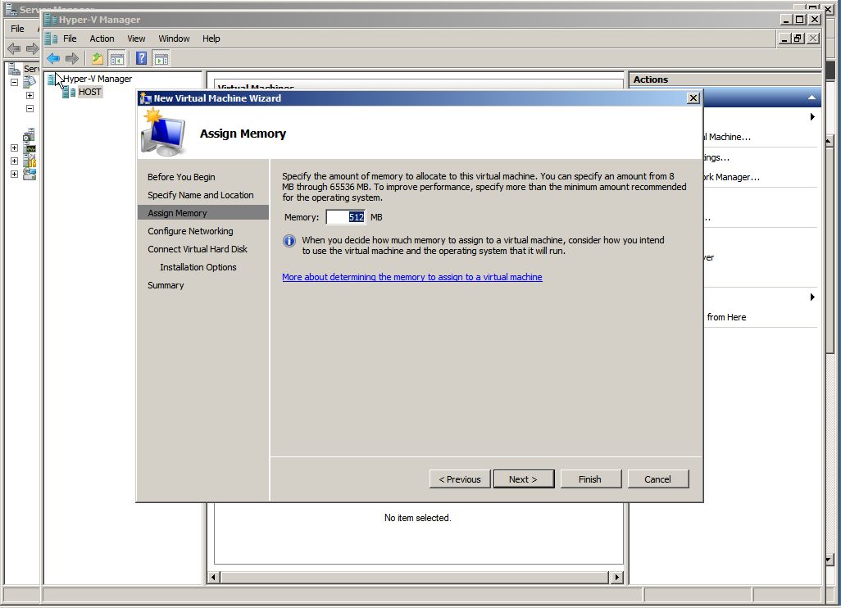Click the Server Manager Forward arrow

point(33,49)
